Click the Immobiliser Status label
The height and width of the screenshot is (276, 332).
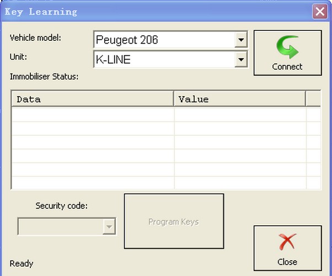pos(44,77)
